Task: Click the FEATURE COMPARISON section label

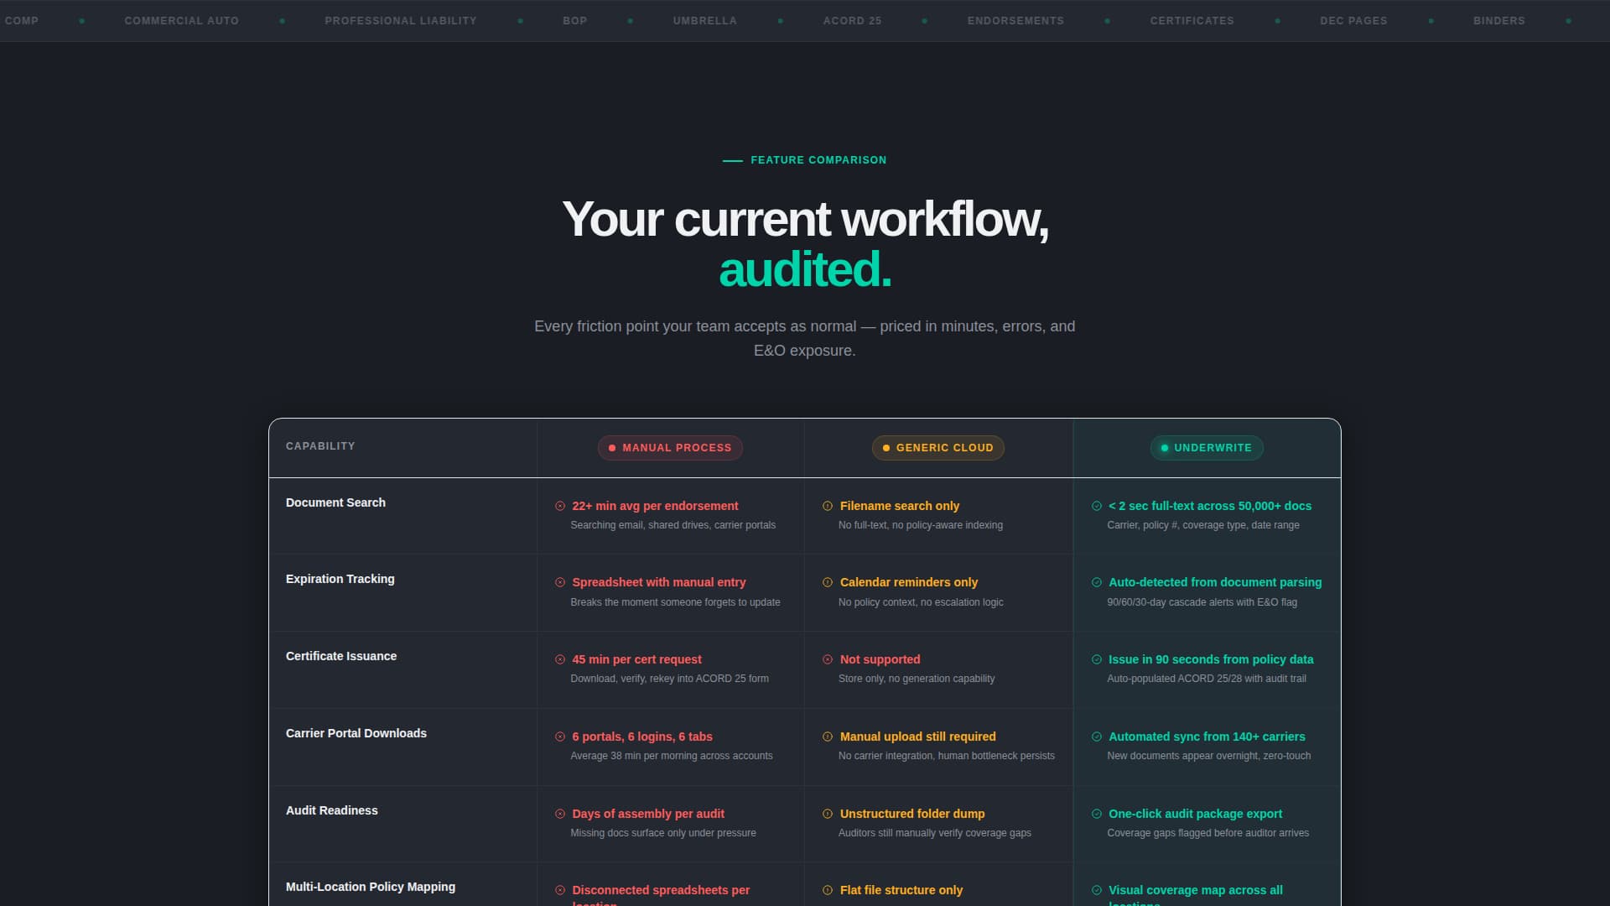Action: 818,160
